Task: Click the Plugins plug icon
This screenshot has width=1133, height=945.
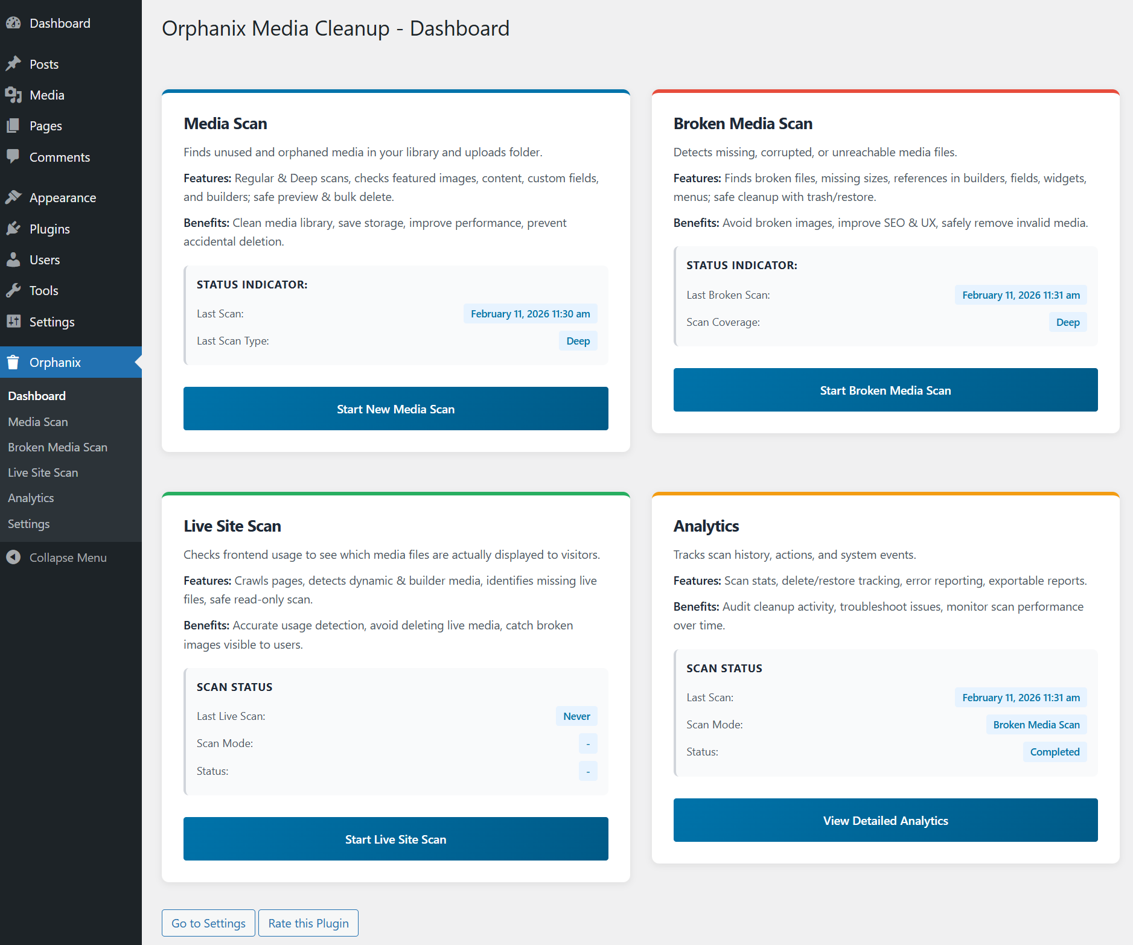Action: coord(13,229)
